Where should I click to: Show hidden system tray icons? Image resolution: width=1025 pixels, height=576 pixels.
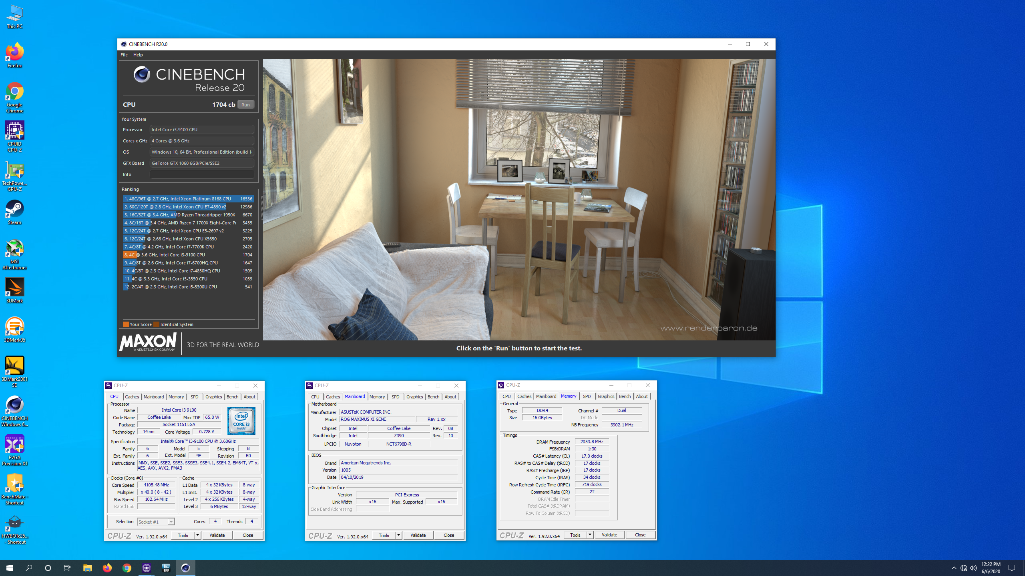tap(954, 568)
